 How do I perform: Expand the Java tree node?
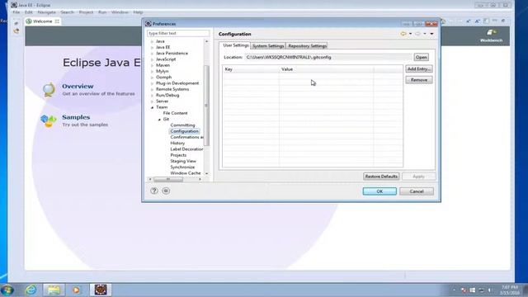point(152,41)
